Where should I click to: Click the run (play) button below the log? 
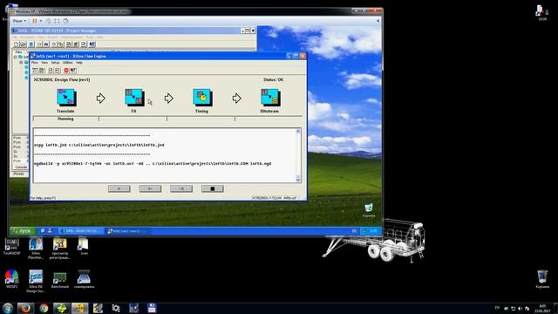[x=119, y=188]
